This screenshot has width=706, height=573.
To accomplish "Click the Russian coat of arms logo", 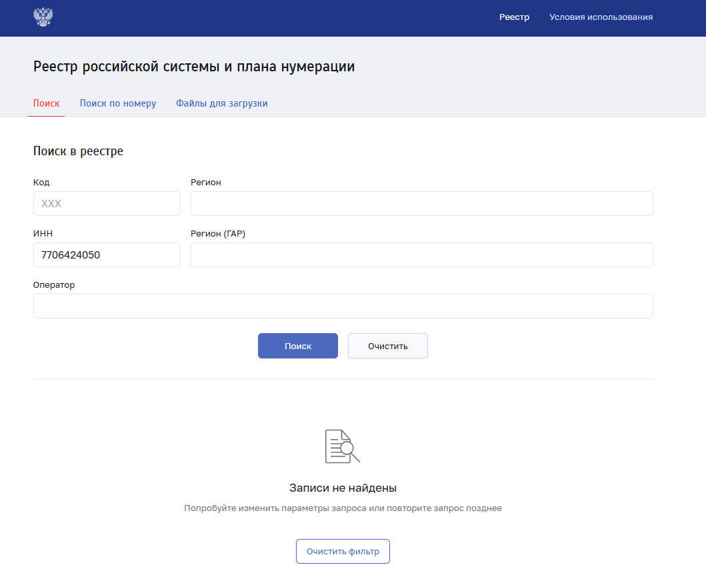I will click(43, 17).
